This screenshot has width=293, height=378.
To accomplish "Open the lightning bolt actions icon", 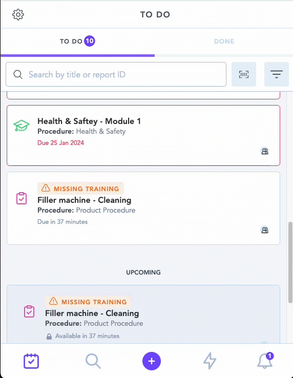I will point(210,361).
